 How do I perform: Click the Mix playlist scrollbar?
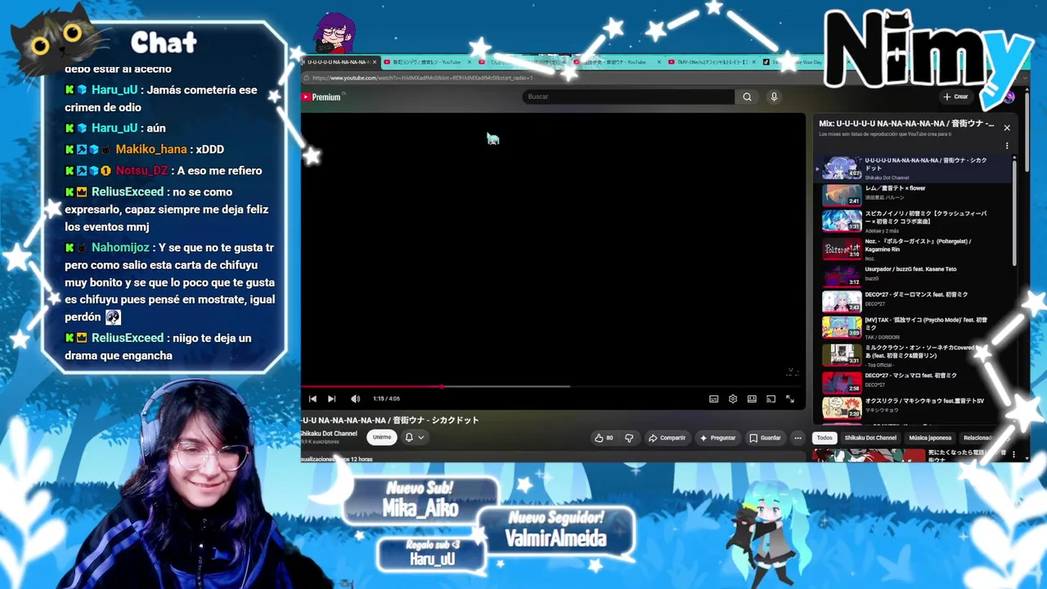tap(1015, 212)
